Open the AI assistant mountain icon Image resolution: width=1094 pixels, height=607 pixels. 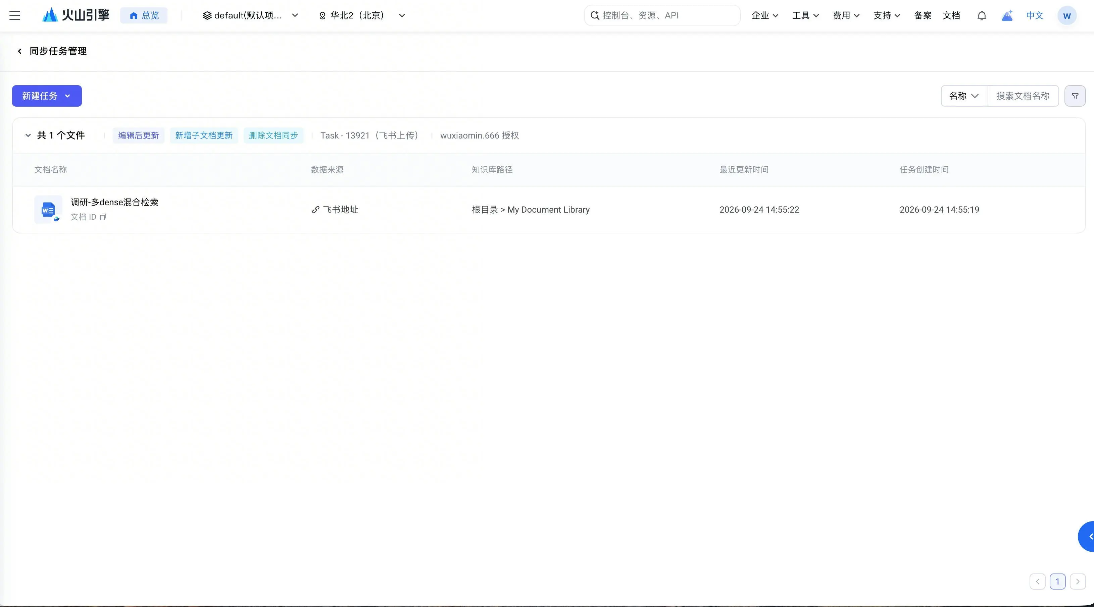[x=1007, y=16]
